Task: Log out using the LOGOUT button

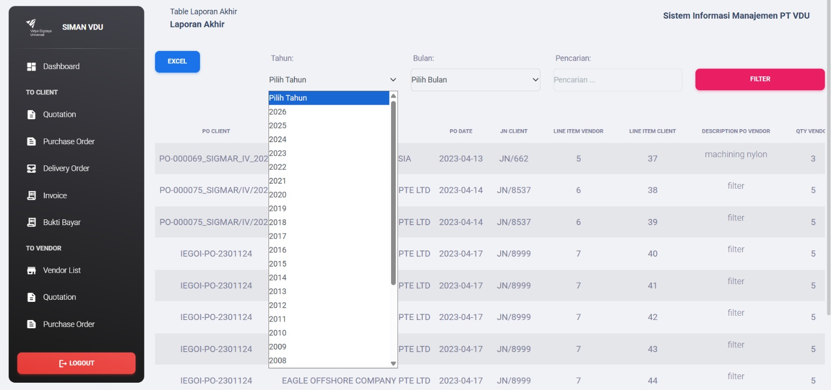Action: tap(76, 363)
